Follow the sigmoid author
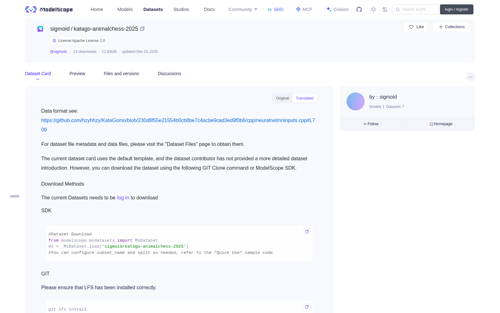500x313 pixels. click(x=371, y=124)
